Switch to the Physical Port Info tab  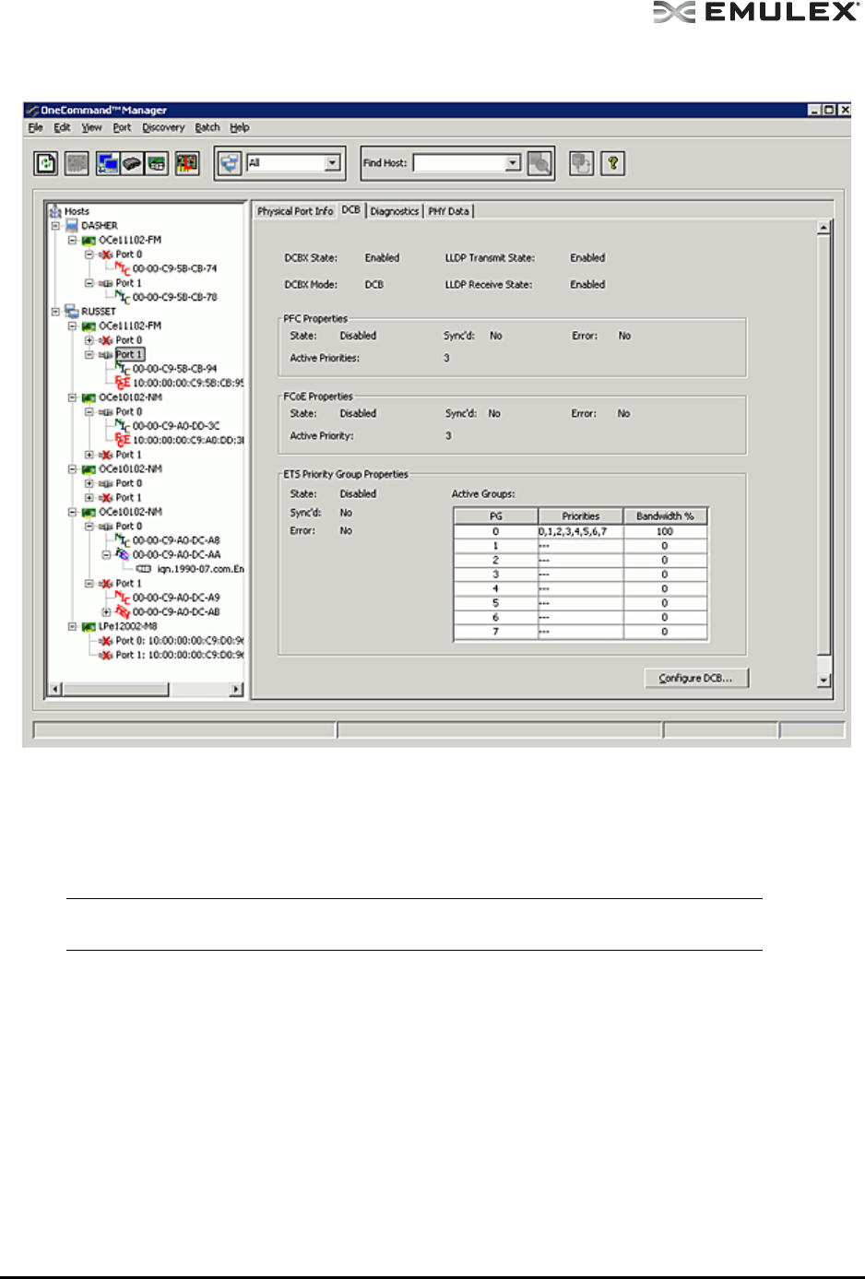pyautogui.click(x=295, y=211)
